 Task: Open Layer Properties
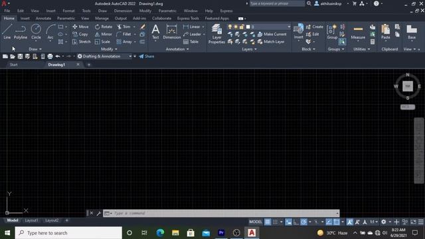pos(216,34)
